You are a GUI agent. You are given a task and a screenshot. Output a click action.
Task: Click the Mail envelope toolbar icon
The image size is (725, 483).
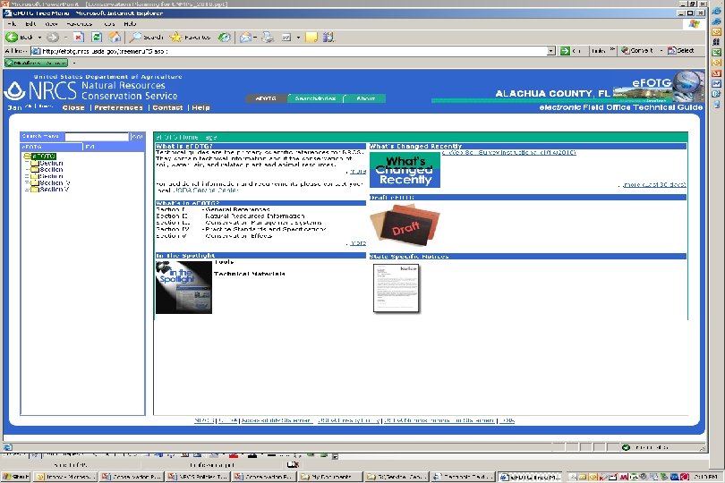click(x=245, y=38)
